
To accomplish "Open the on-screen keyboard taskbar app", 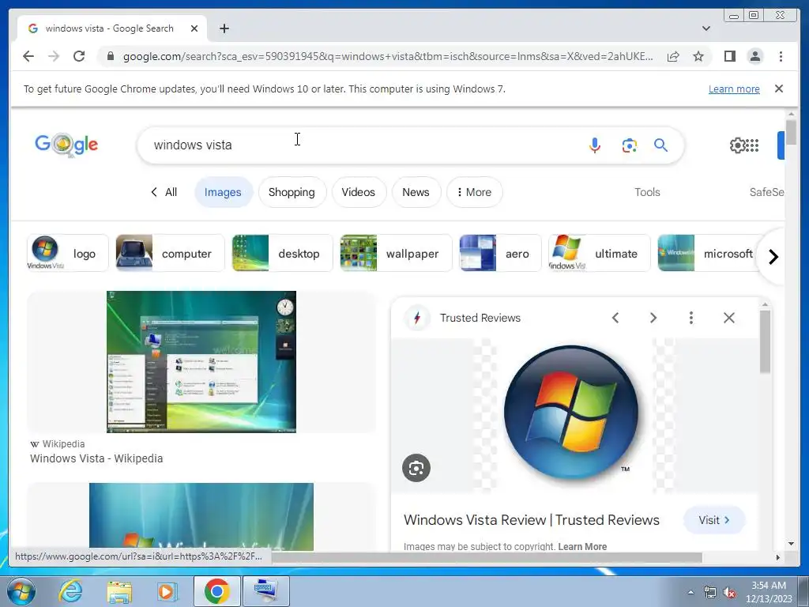I will [265, 591].
